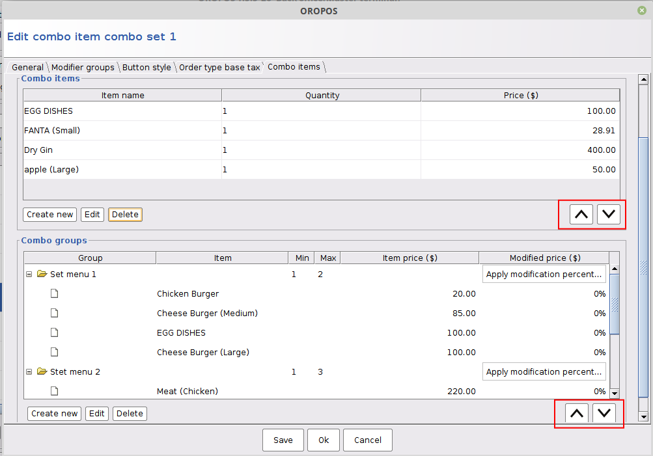Viewport: 653px width, 456px height.
Task: Go to the Button style tab
Action: [x=146, y=68]
